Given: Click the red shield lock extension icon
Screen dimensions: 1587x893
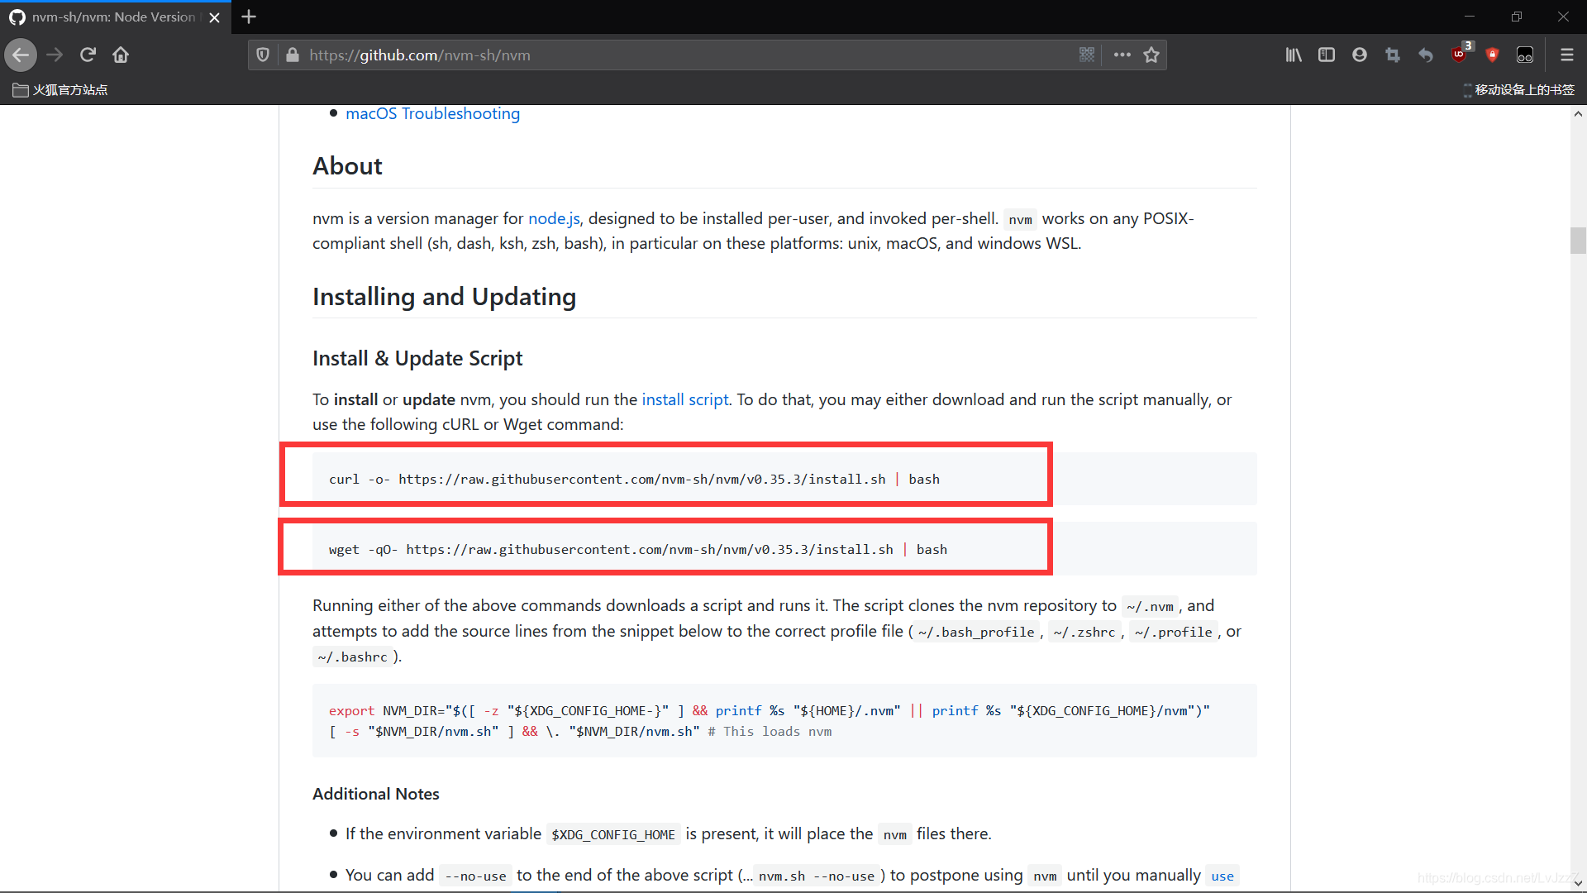Looking at the screenshot, I should tap(1492, 55).
